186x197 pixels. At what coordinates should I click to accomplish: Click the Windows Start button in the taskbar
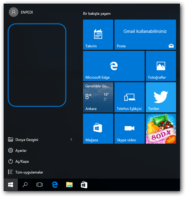[11, 185]
